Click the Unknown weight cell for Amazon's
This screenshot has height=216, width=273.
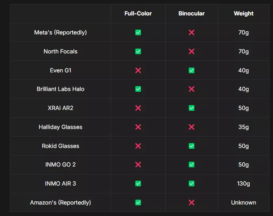tap(243, 203)
